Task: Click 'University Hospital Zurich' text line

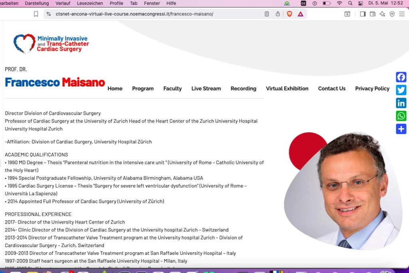Action: [x=34, y=129]
